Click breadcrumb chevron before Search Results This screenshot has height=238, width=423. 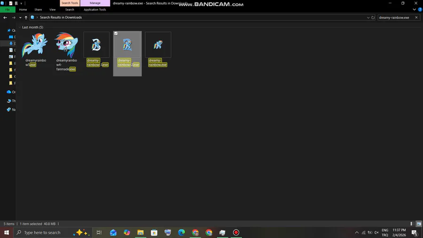pos(37,17)
